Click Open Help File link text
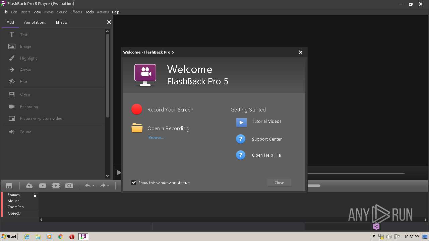The height and width of the screenshot is (241, 429). click(266, 155)
